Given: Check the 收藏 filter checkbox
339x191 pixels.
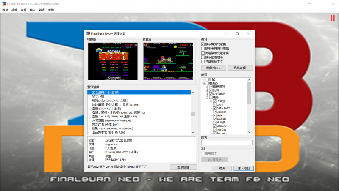Looking at the screenshot, I should pos(207,79).
